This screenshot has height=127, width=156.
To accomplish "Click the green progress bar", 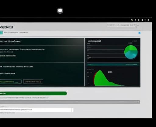I will click(x=33, y=93).
